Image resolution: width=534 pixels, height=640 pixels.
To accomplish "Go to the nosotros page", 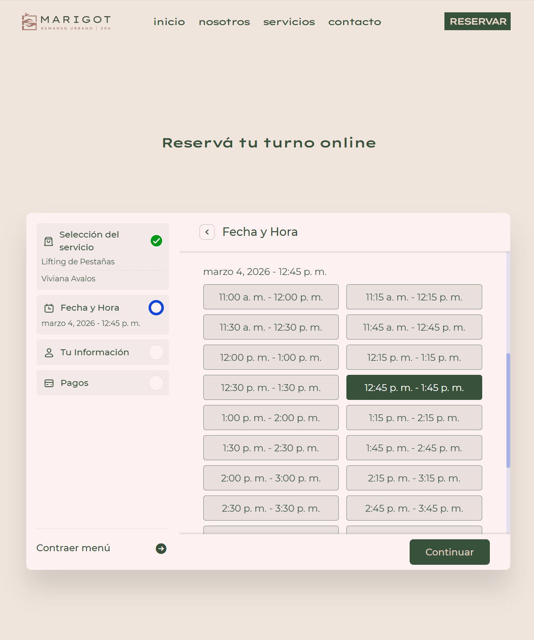I will [x=224, y=22].
